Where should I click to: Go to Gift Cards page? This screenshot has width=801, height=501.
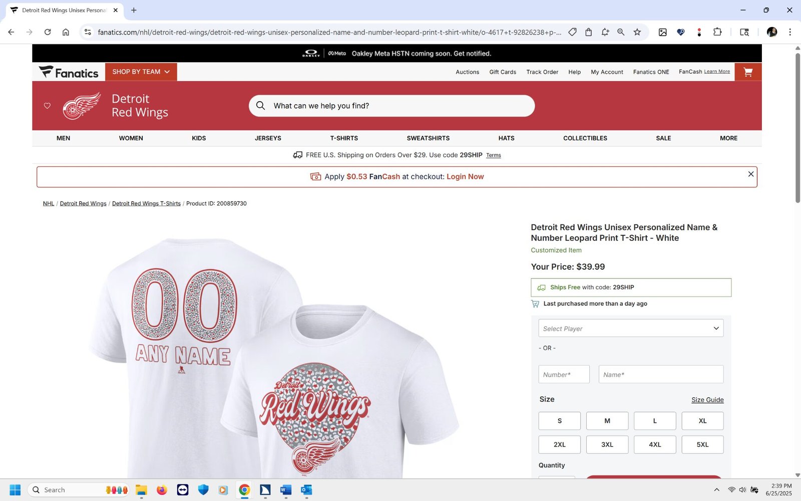[x=503, y=72]
